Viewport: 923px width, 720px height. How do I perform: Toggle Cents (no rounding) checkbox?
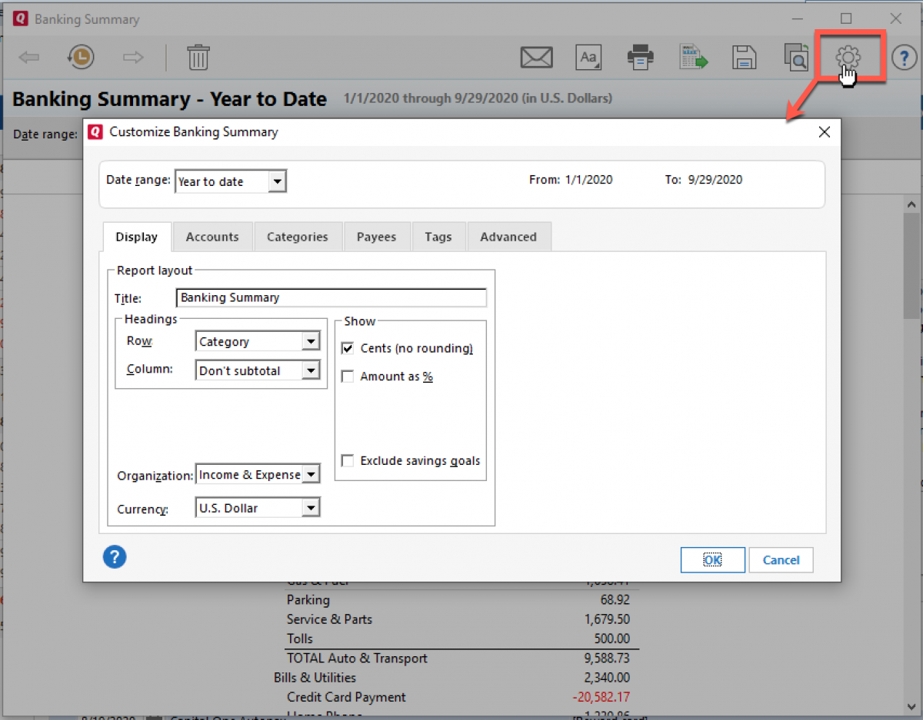point(348,348)
